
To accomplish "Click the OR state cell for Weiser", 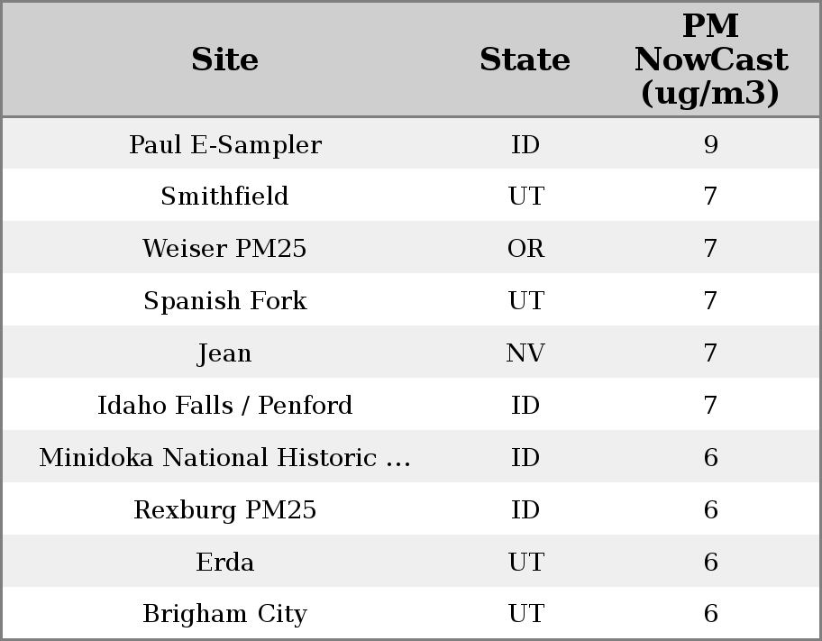I will 525,249.
